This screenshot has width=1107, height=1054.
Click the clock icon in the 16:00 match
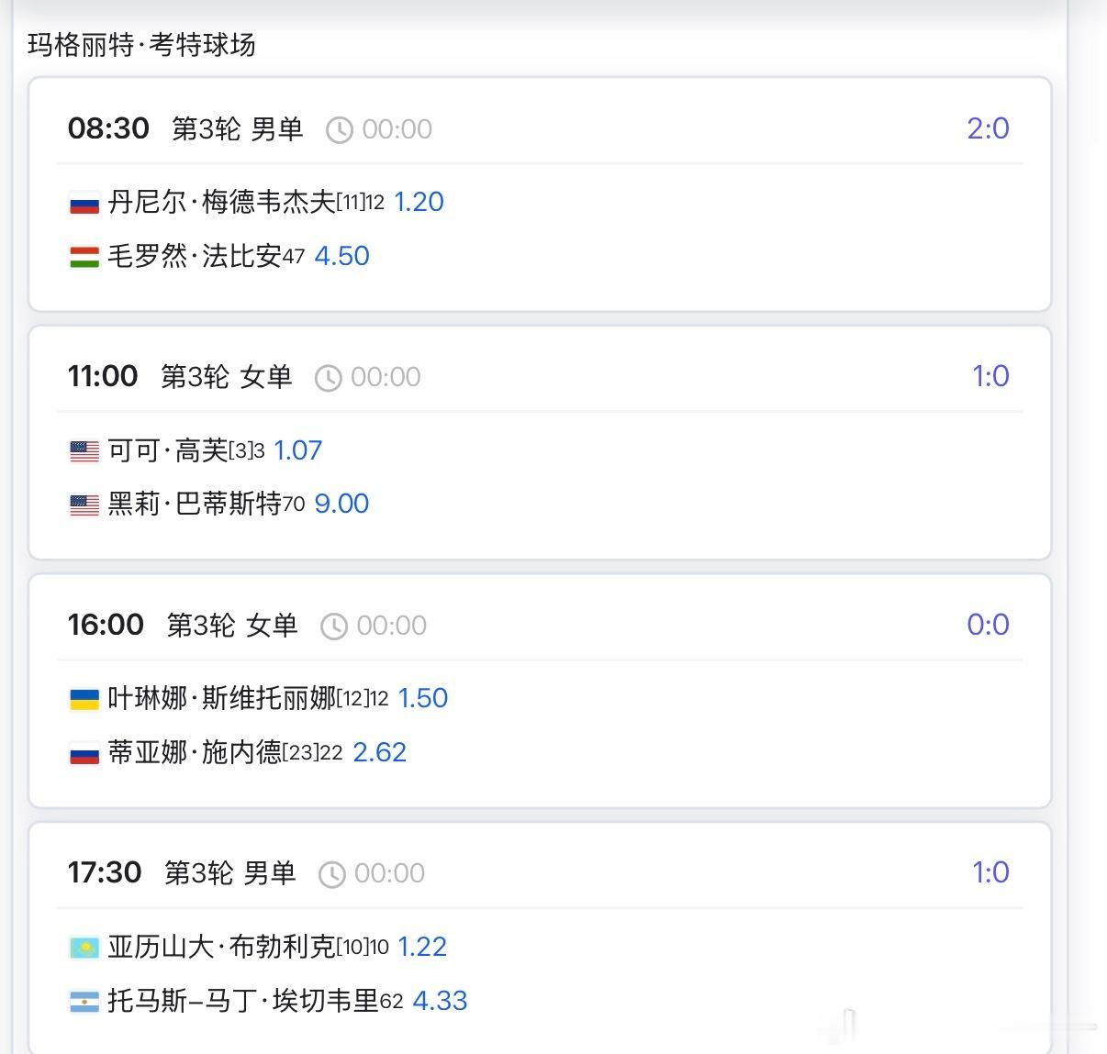pyautogui.click(x=333, y=627)
